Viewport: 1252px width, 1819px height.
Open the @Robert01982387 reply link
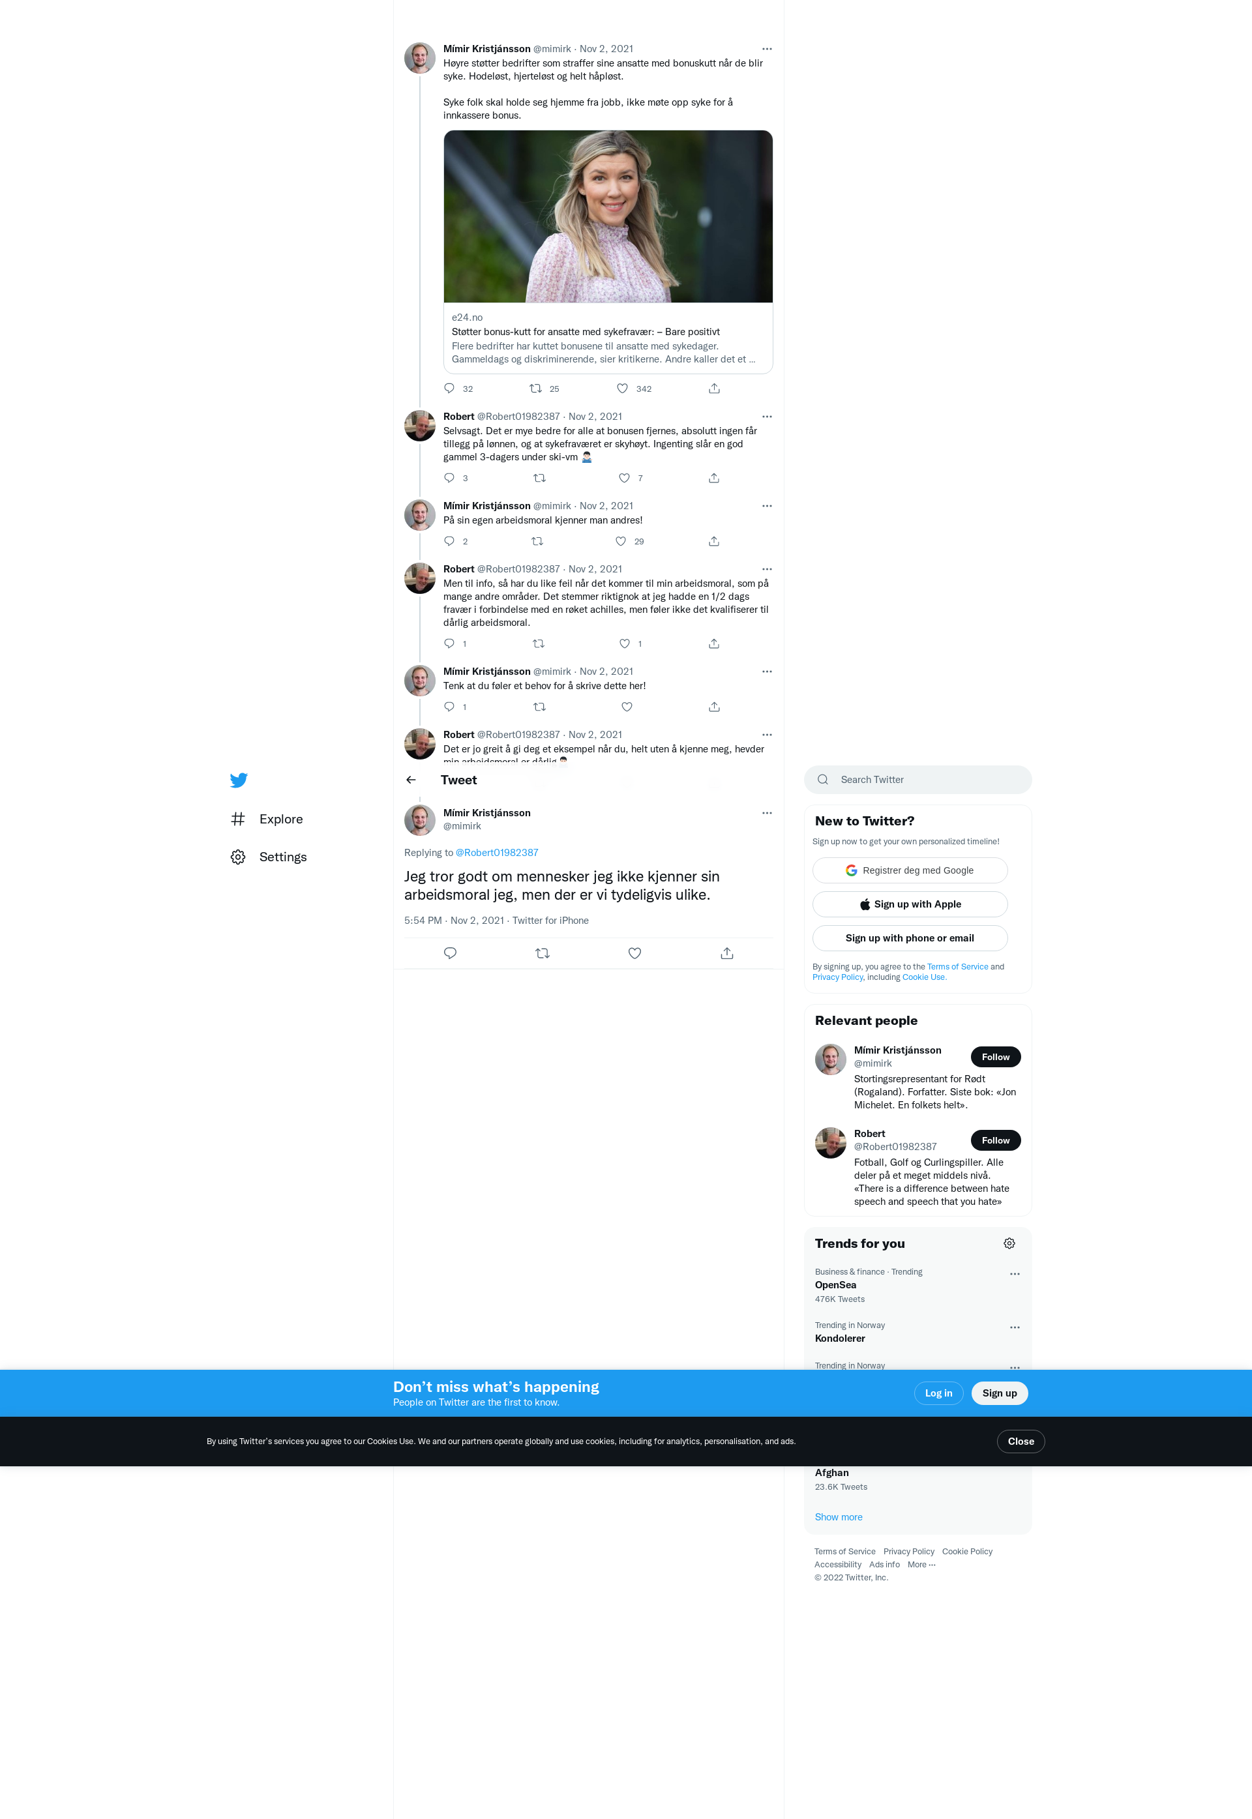[x=497, y=853]
